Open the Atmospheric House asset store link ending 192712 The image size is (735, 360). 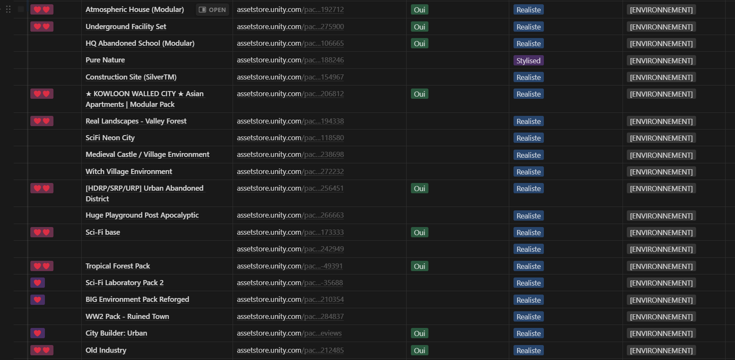[290, 9]
